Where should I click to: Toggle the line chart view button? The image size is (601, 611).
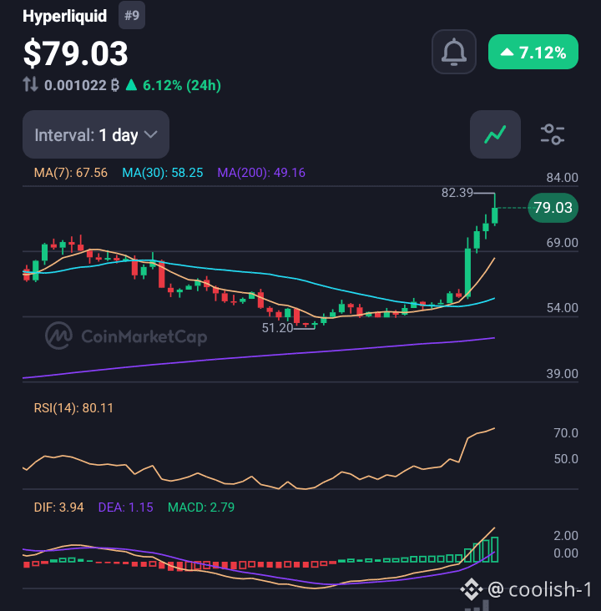coord(495,134)
